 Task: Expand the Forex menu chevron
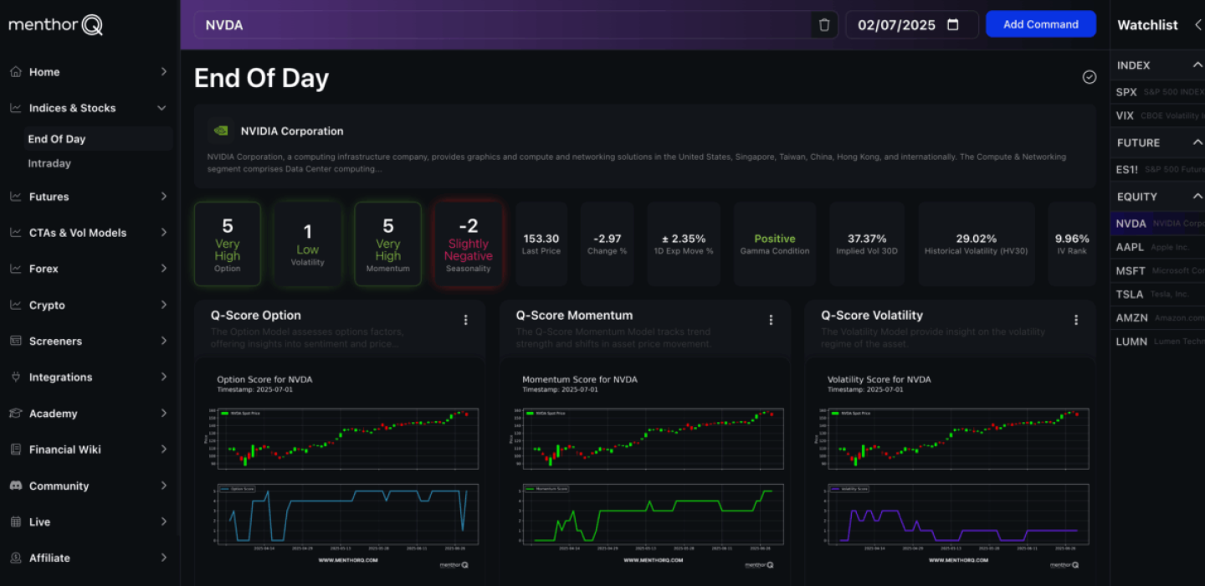163,269
